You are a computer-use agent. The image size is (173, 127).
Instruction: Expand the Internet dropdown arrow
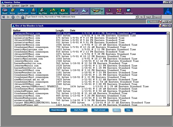pos(77,11)
